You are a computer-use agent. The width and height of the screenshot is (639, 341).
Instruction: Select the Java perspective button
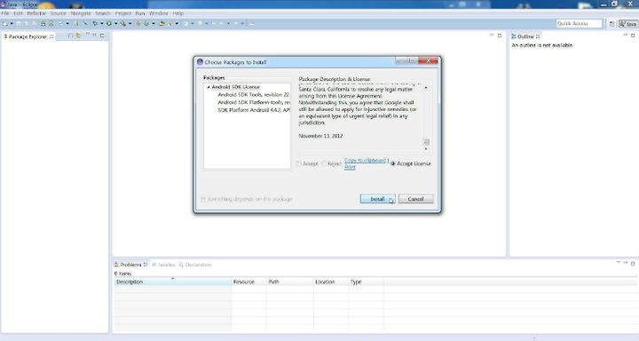(x=628, y=24)
